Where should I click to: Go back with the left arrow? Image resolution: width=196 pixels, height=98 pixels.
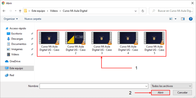tap(4, 11)
